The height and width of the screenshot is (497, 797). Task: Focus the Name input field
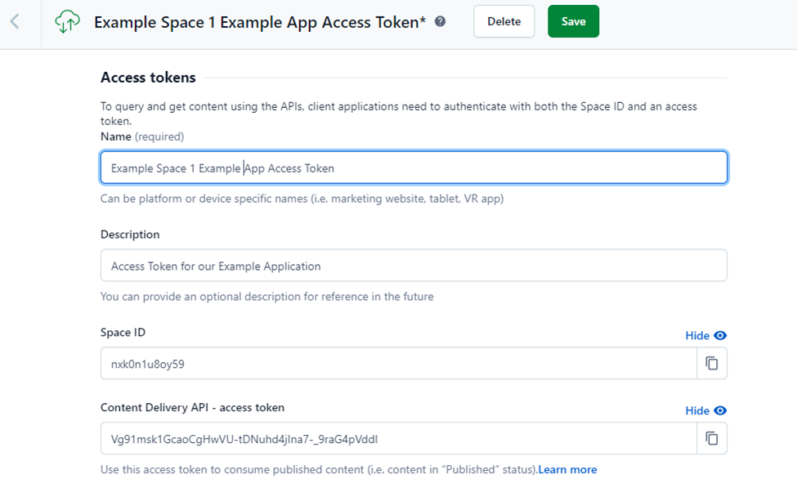414,168
